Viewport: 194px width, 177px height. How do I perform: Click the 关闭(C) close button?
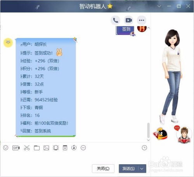click(103, 168)
